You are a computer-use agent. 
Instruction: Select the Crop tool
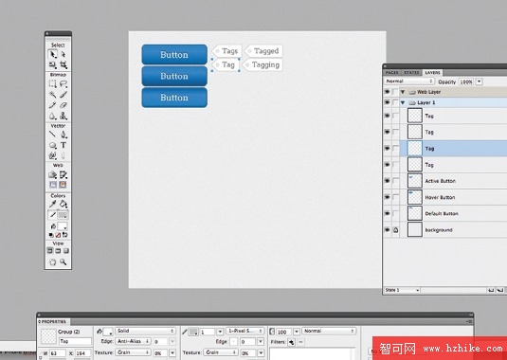(63, 65)
